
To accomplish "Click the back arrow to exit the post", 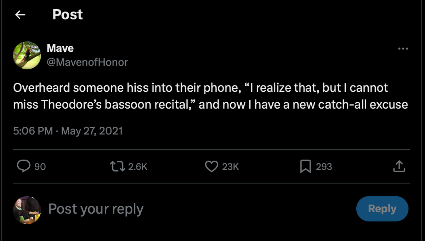I will (x=20, y=15).
